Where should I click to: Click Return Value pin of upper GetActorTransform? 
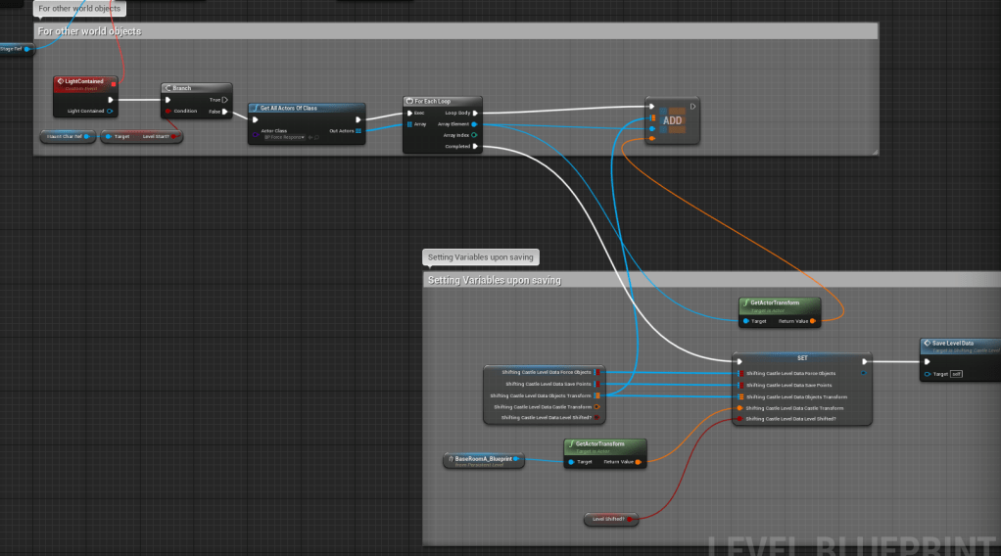(x=813, y=321)
